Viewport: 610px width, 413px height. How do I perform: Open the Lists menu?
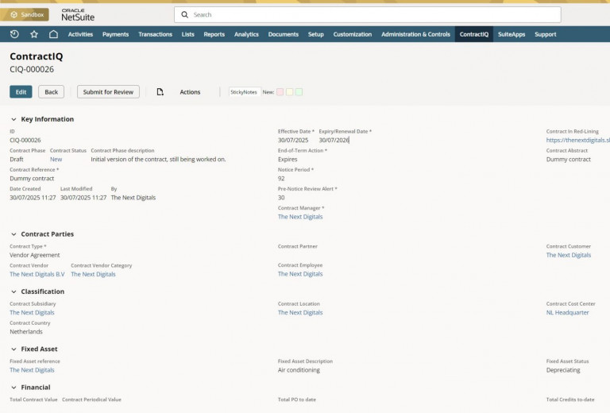click(x=188, y=34)
